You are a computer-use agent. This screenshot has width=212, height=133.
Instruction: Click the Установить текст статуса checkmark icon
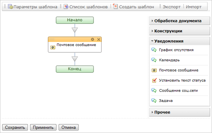coord(154,80)
